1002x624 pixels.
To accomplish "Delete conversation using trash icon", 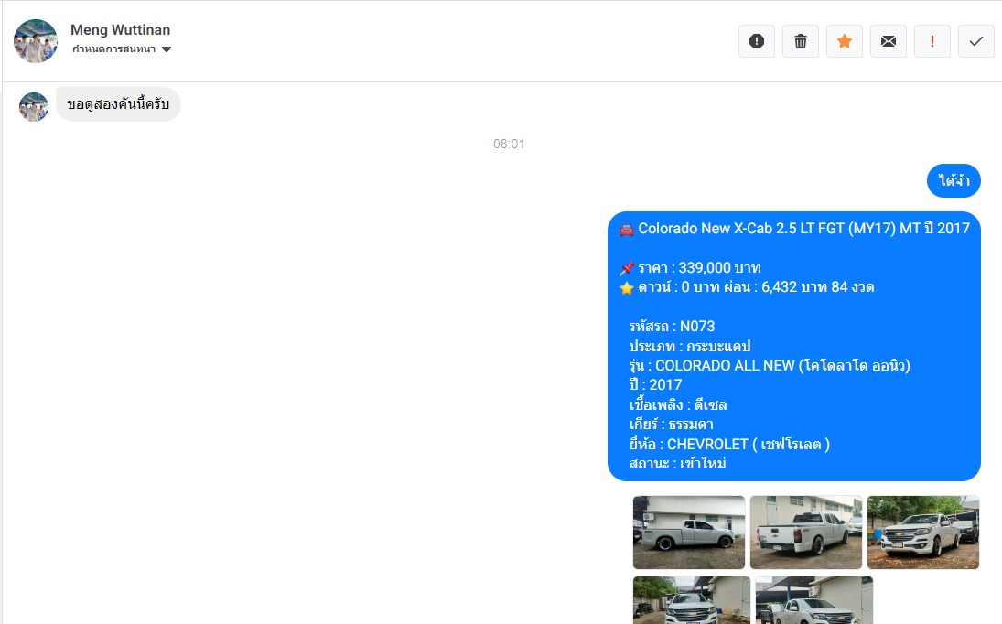I will 801,41.
